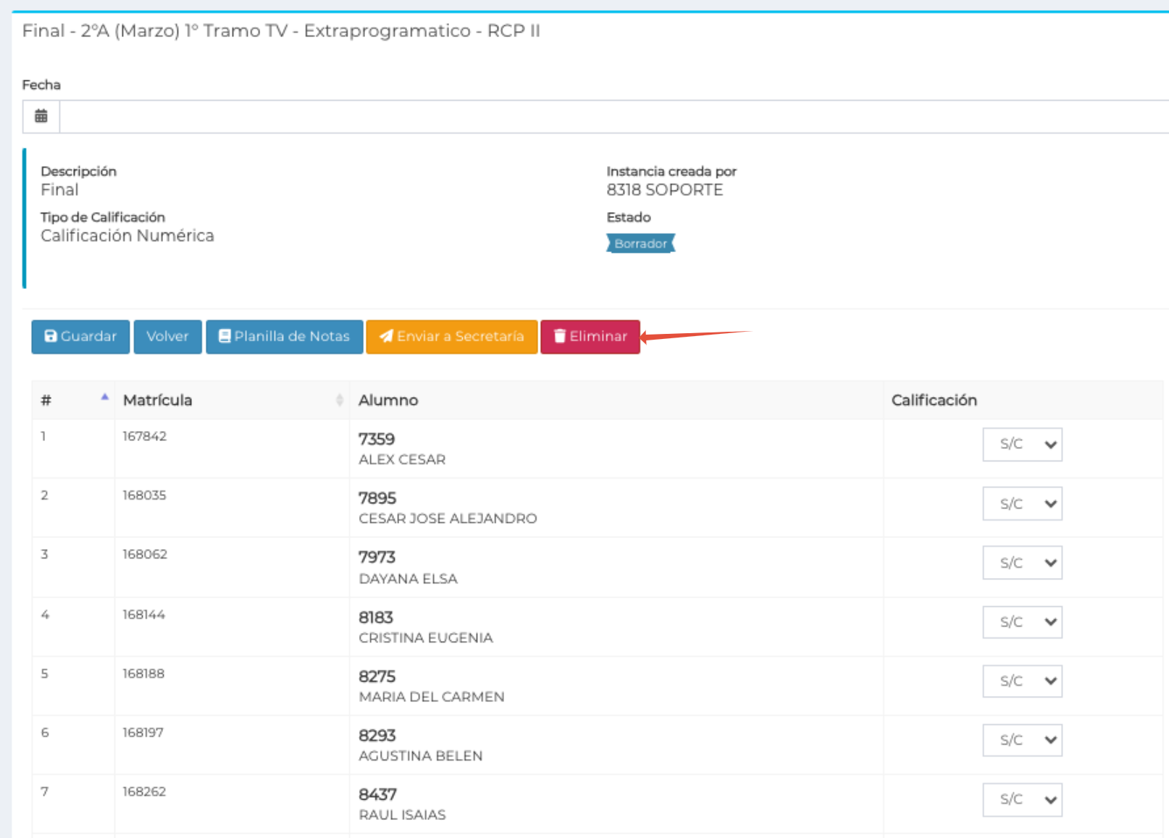Click the Borrador status badge
Image resolution: width=1169 pixels, height=838 pixels.
pos(640,243)
